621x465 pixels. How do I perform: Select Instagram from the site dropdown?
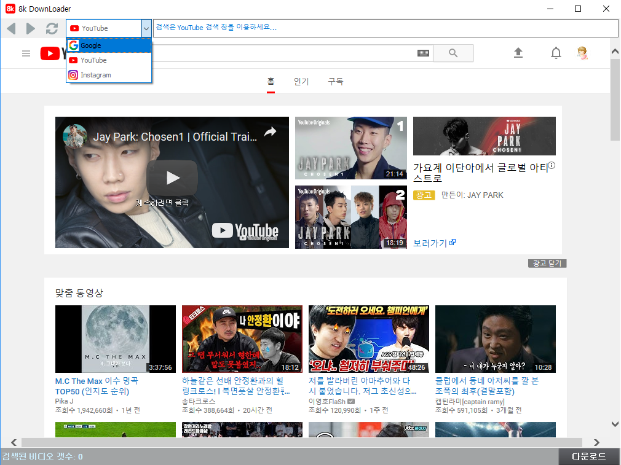click(109, 75)
